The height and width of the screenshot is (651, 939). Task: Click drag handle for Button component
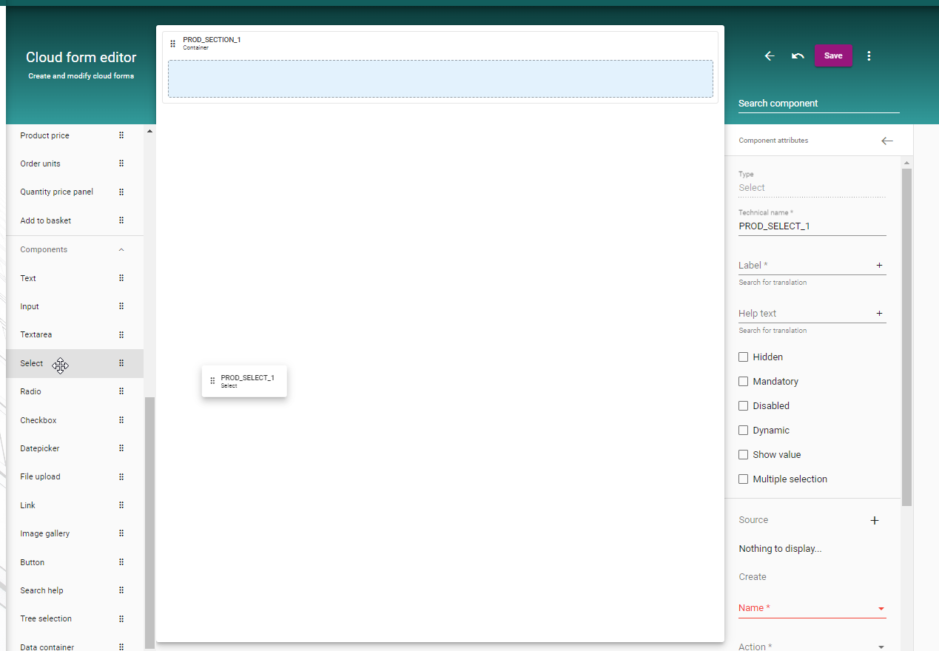pyautogui.click(x=121, y=562)
